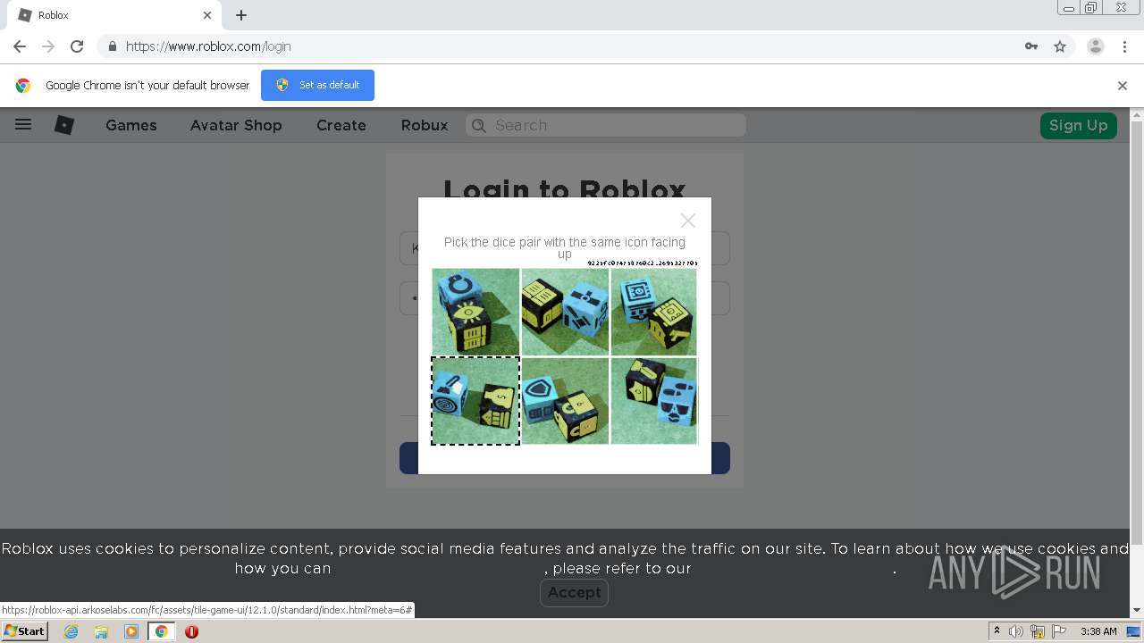The image size is (1144, 643).
Task: Click the Roblox logo in the navbar
Action: click(x=64, y=125)
